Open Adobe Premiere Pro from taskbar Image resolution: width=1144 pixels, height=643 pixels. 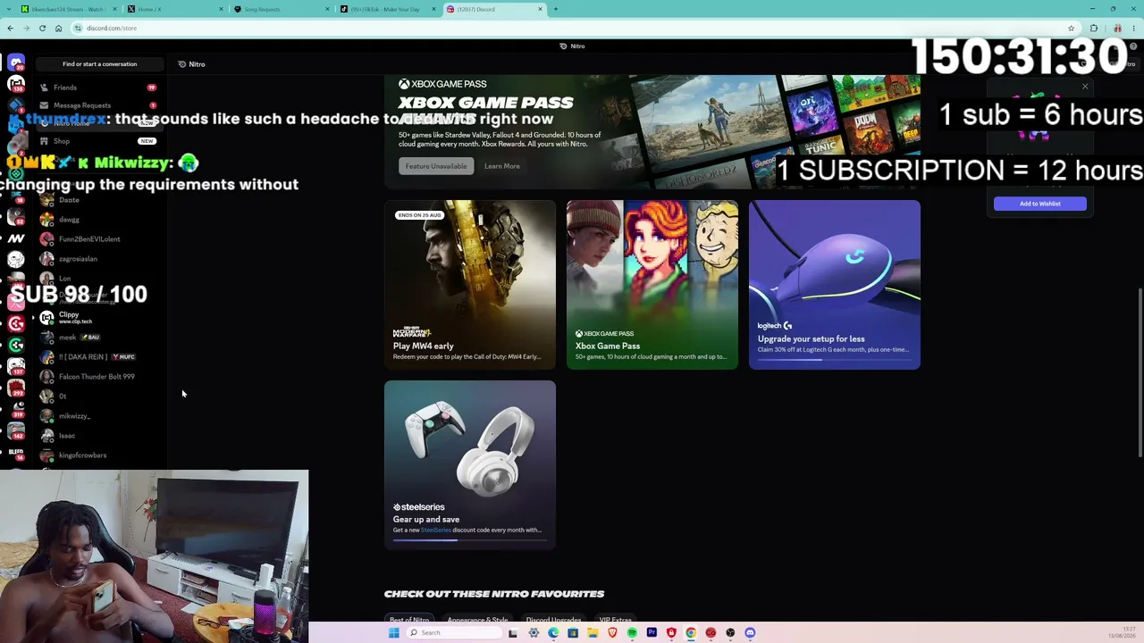tap(652, 633)
